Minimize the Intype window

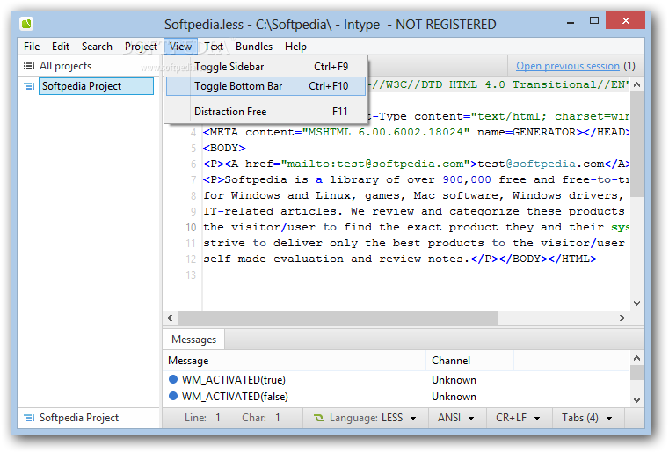pos(571,21)
